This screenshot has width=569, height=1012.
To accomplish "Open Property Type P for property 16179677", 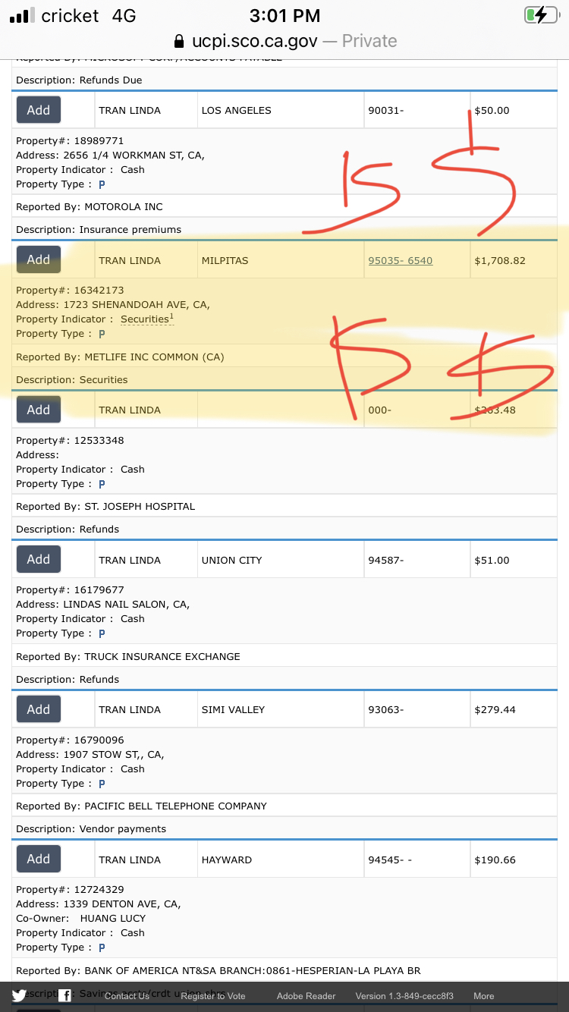I will click(x=102, y=633).
